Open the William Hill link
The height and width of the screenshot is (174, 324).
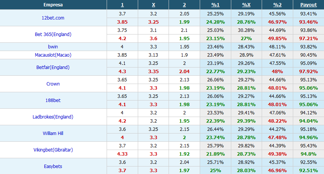point(53,133)
